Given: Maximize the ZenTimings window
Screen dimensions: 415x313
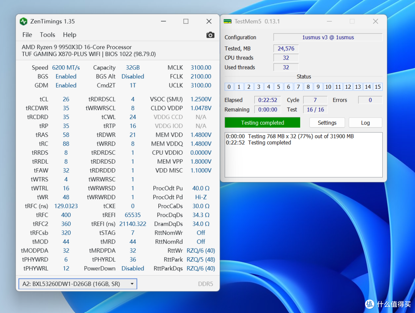Looking at the screenshot, I should pos(186,22).
